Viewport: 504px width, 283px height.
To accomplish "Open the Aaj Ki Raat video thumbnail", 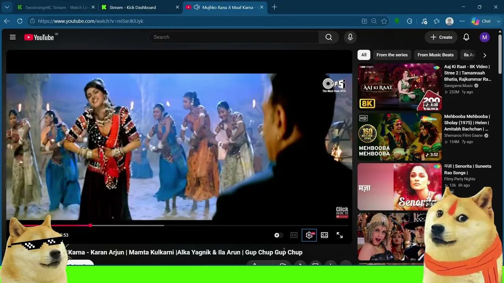I will coord(399,87).
